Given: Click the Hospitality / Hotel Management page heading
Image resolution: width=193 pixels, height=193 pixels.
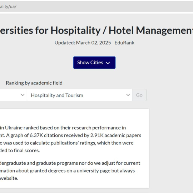Looking at the screenshot, I should coord(96,30).
